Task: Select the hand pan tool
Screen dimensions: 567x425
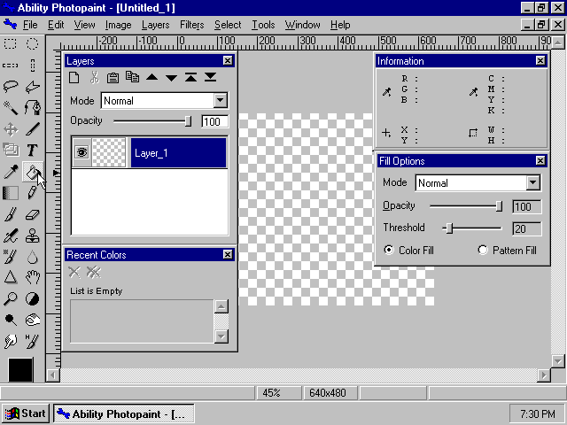Action: pyautogui.click(x=32, y=277)
